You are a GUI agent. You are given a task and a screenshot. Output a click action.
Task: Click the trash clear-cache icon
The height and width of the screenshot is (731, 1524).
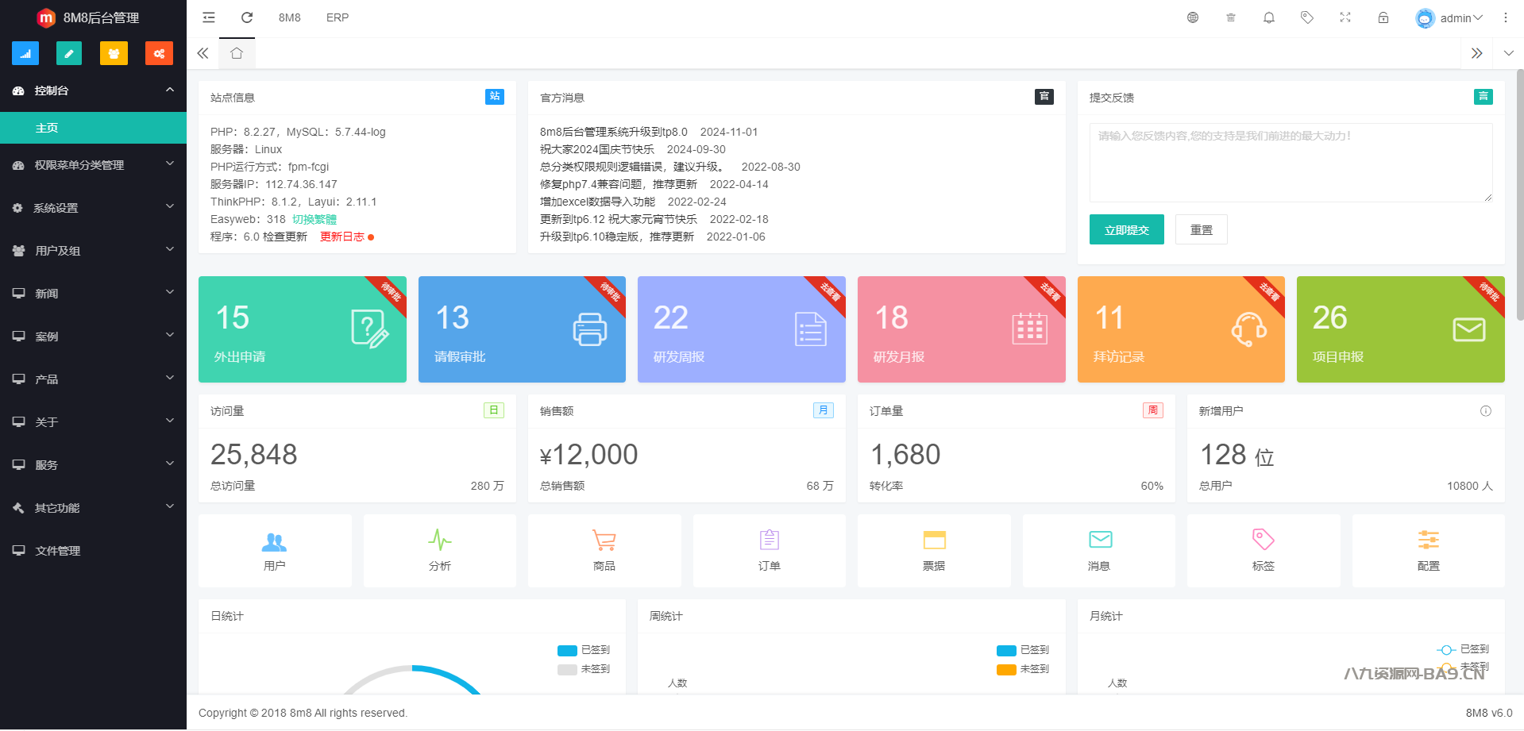pos(1231,17)
